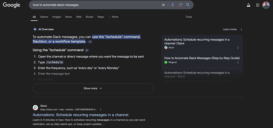Viewport: 273px width, 128px height.
Task: Open Search Labs flask icon
Action: coord(248,5)
